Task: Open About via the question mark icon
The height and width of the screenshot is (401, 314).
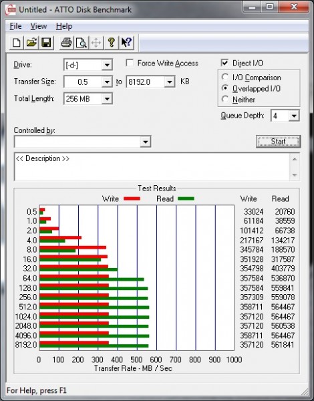Action: point(111,43)
